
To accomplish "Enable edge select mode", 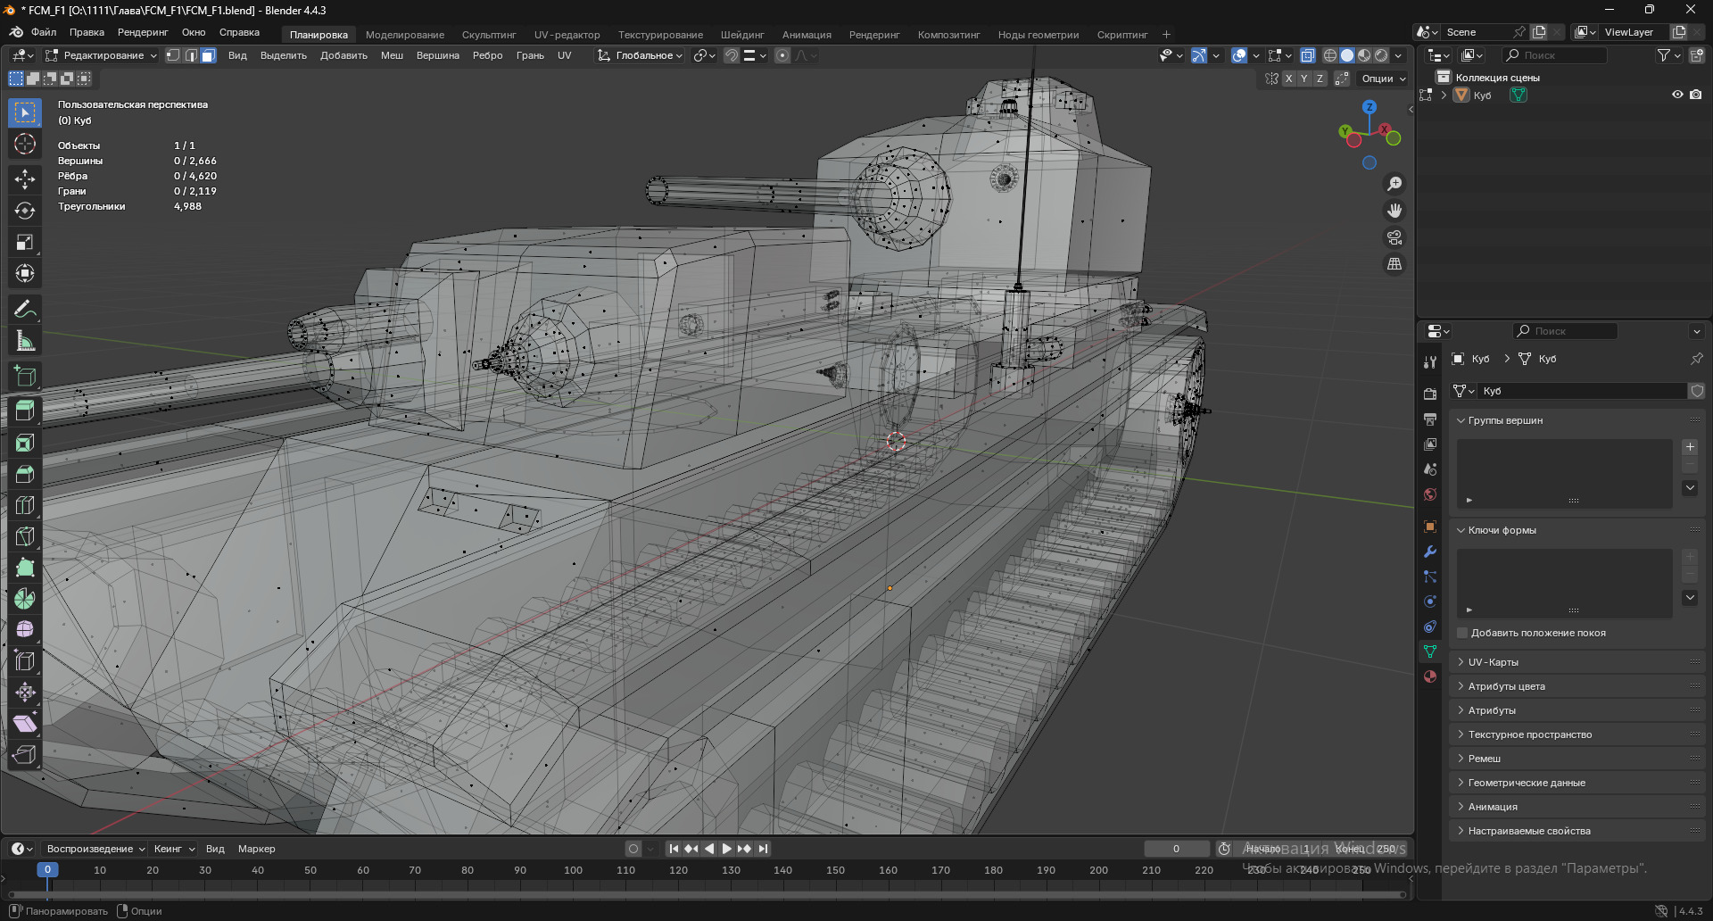I will click(x=191, y=55).
